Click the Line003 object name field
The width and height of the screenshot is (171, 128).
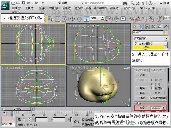click(x=148, y=32)
